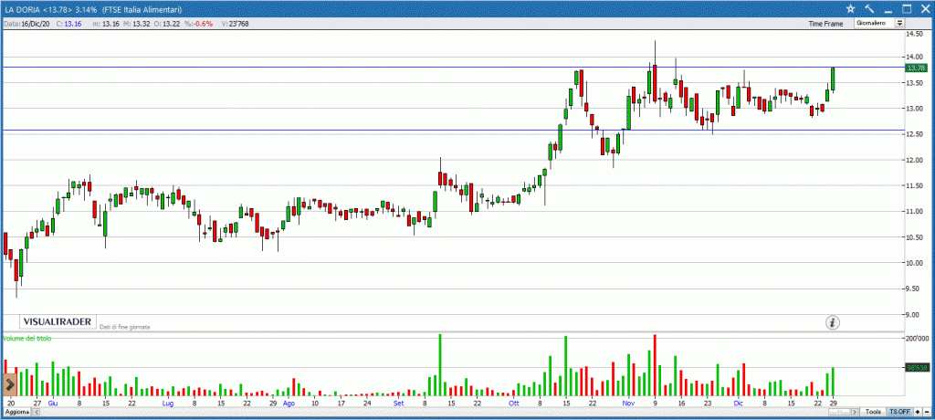935x420 pixels.
Task: Click the Ago month label on time axis
Action: pyautogui.click(x=289, y=404)
